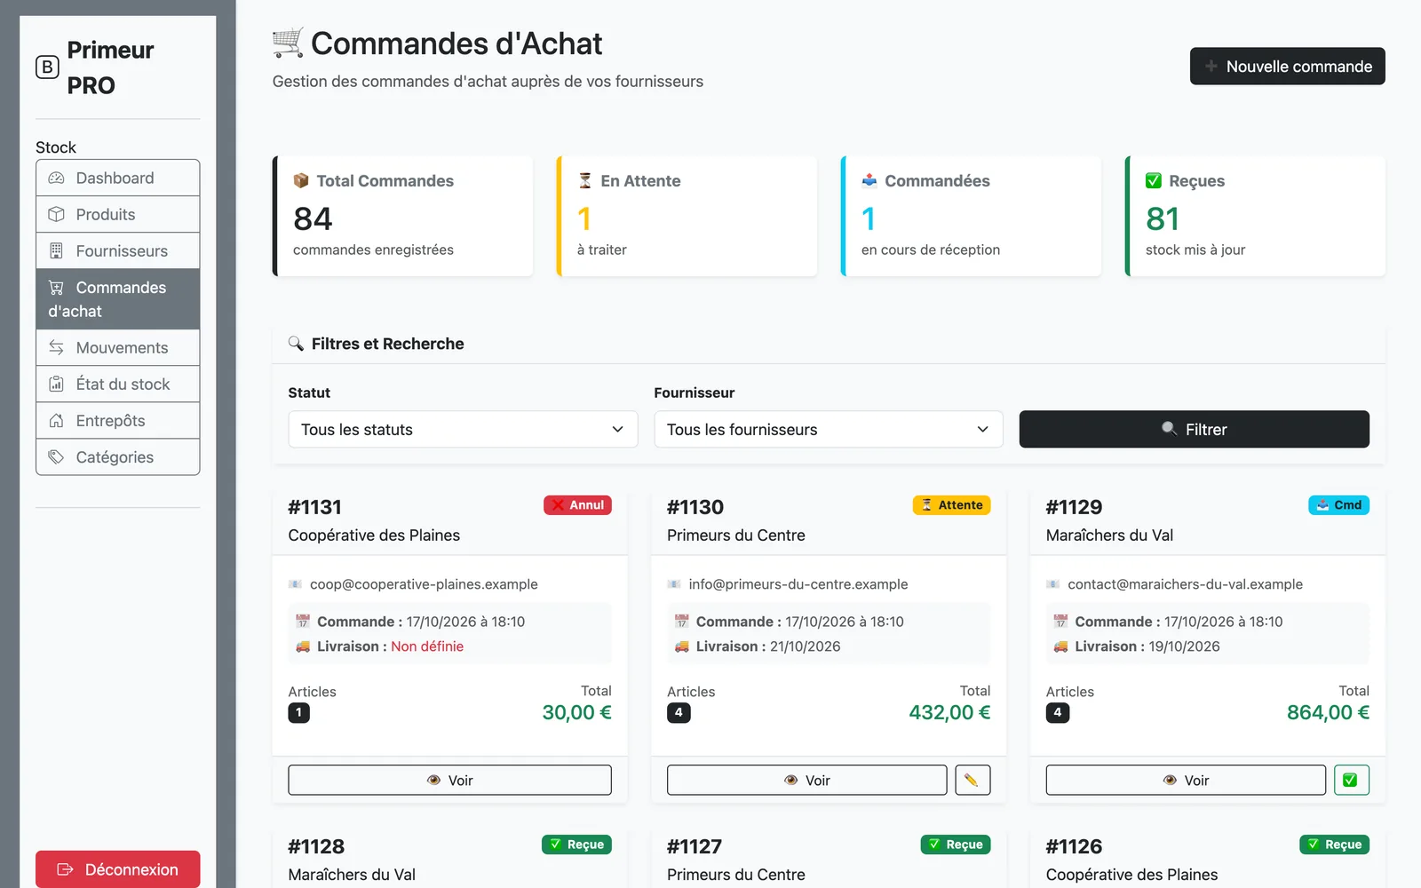View order #1130 with Voir
The width and height of the screenshot is (1421, 888).
click(806, 780)
